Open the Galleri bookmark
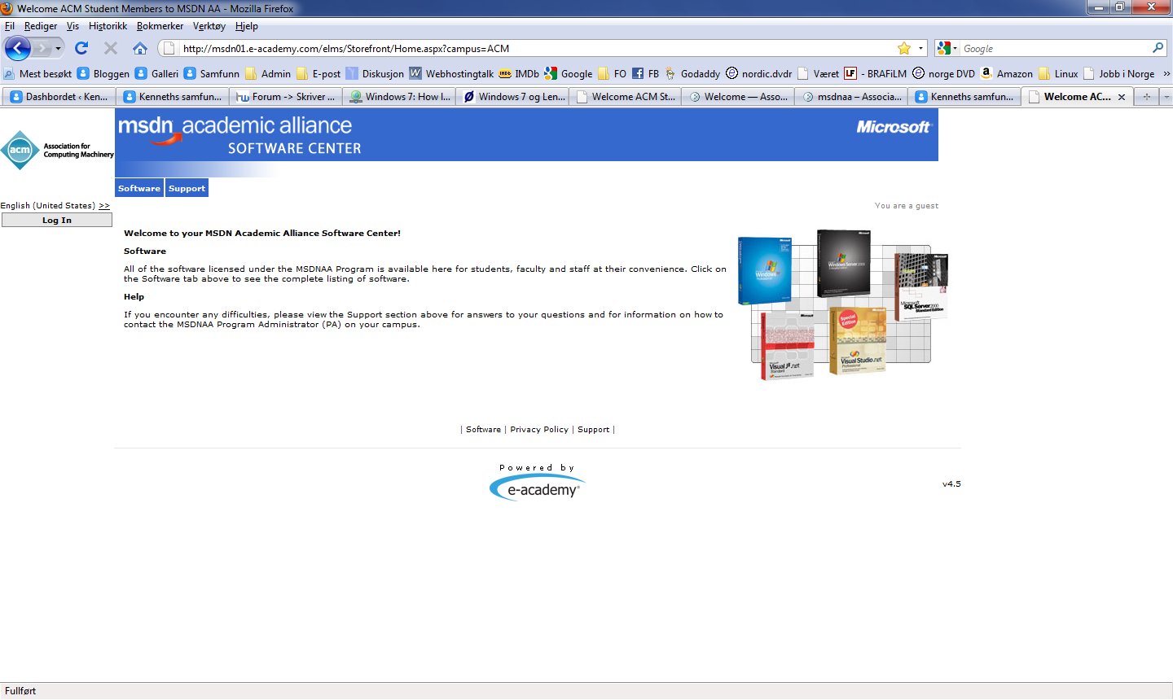 (x=157, y=73)
